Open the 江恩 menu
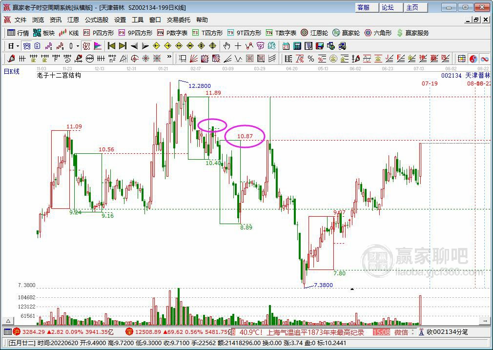This screenshot has height=350, width=493. tap(73, 20)
